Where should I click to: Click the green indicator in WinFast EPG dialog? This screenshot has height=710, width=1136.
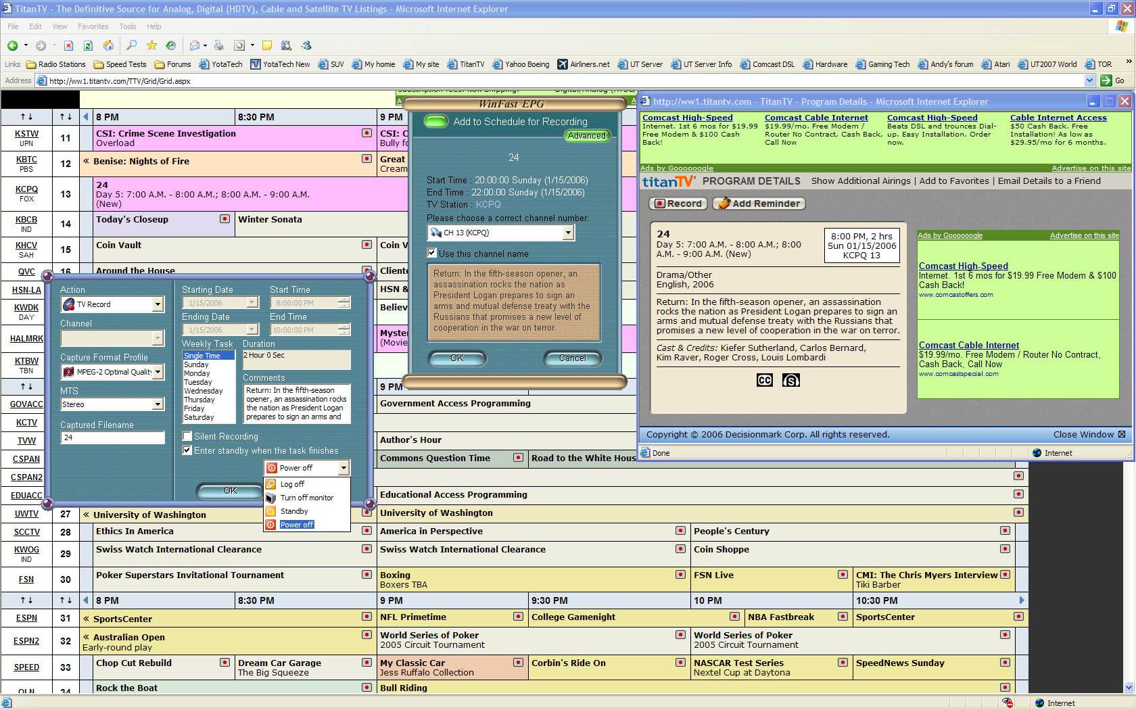click(436, 122)
